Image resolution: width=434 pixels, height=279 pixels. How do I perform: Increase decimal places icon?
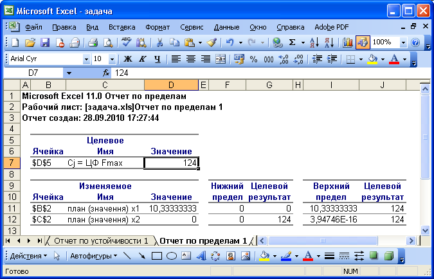284,59
